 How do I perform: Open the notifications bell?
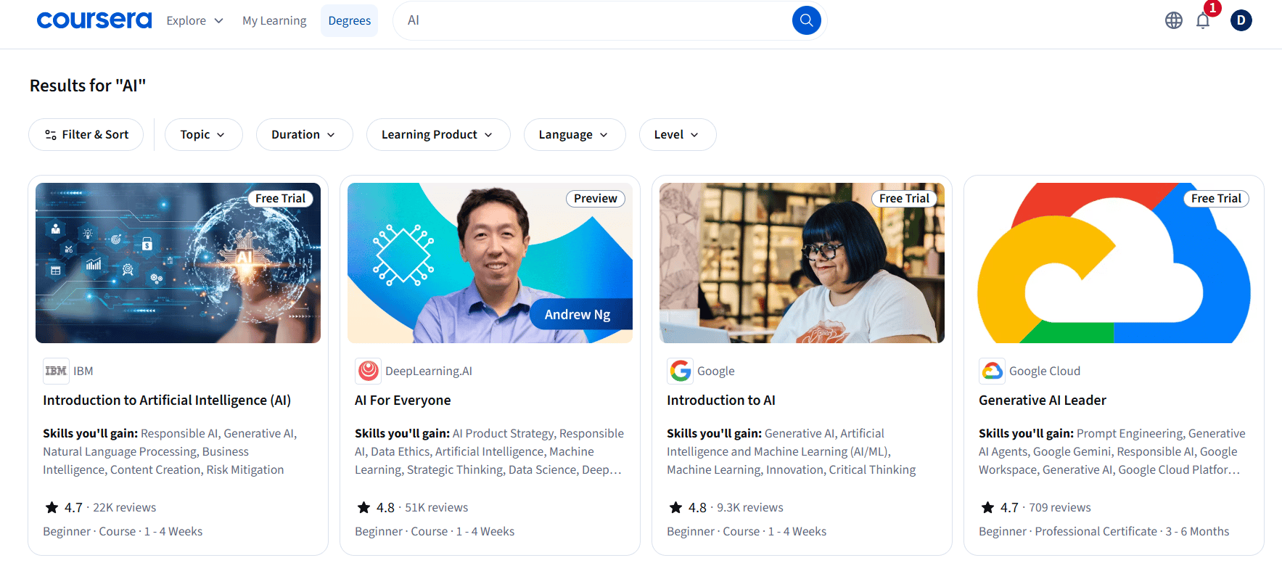[1203, 20]
